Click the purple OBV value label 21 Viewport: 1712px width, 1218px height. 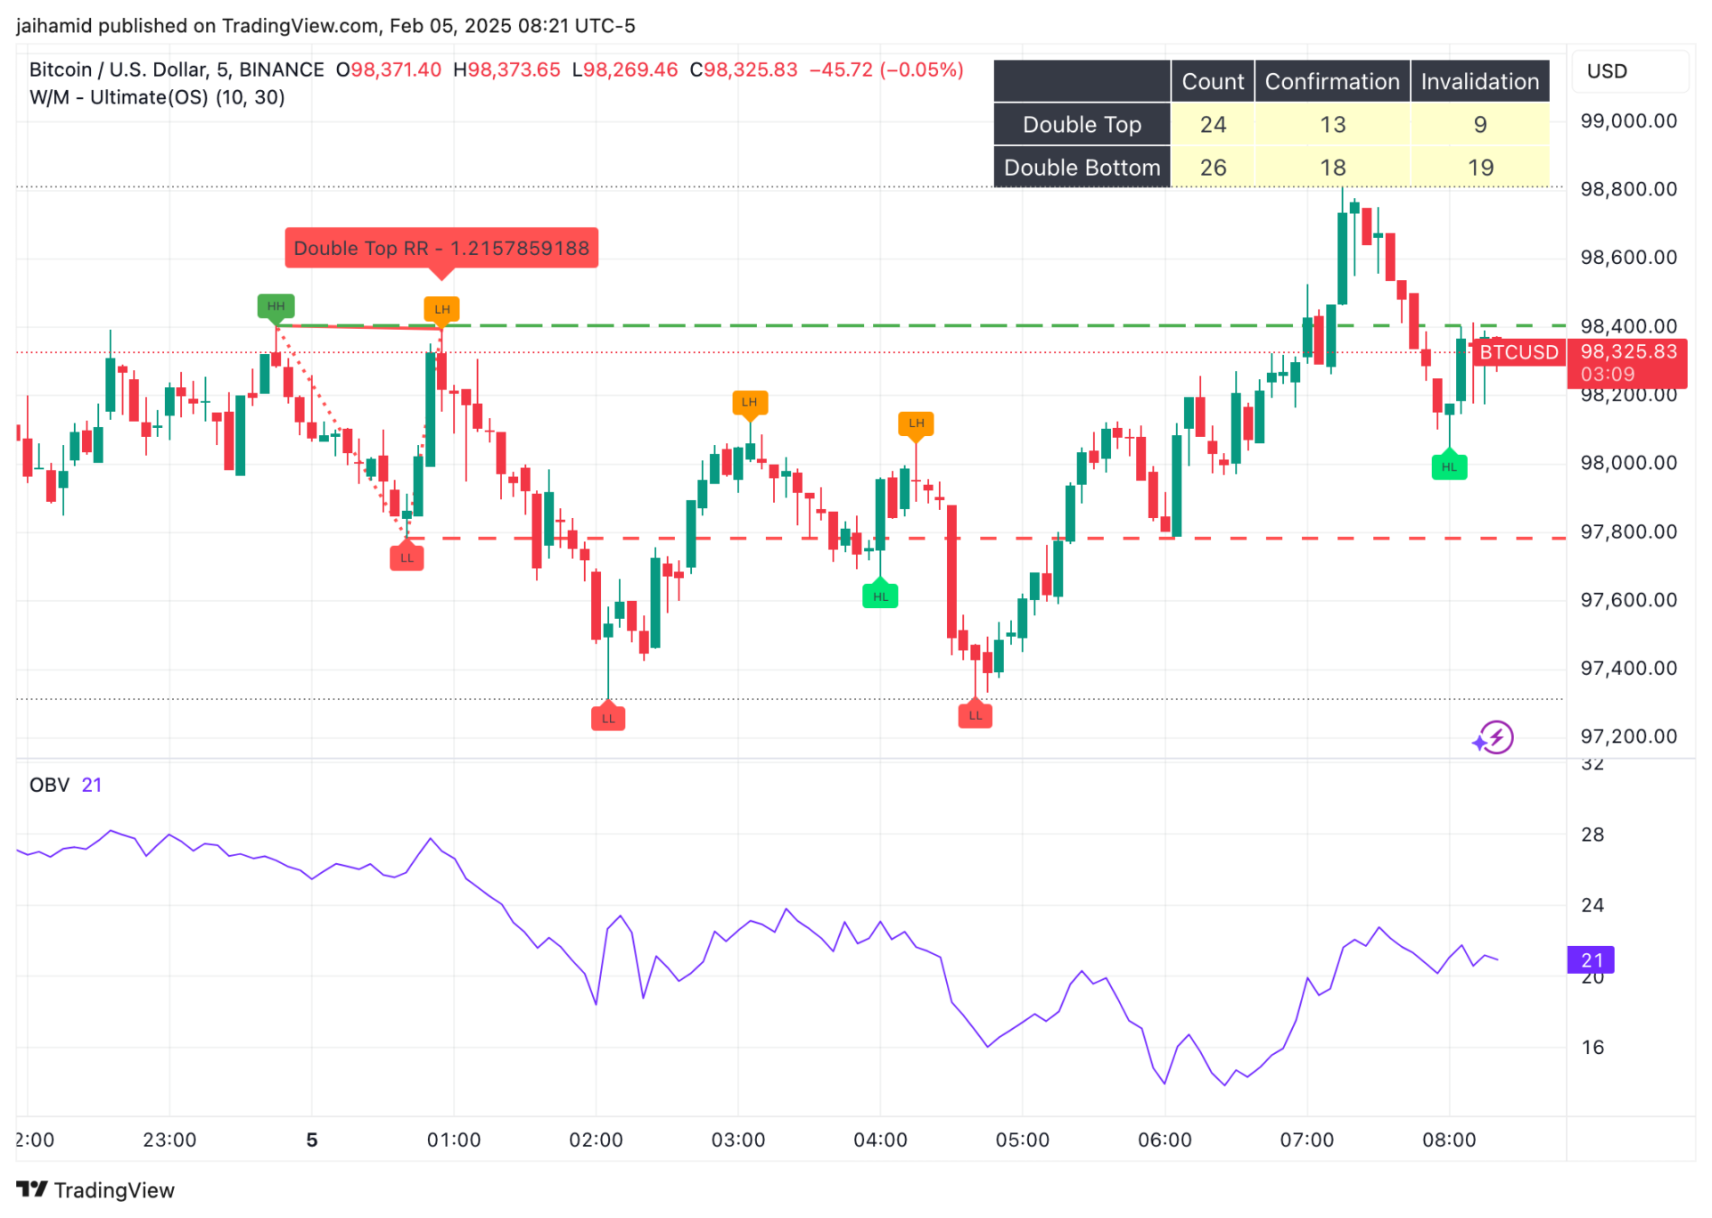(x=1592, y=960)
